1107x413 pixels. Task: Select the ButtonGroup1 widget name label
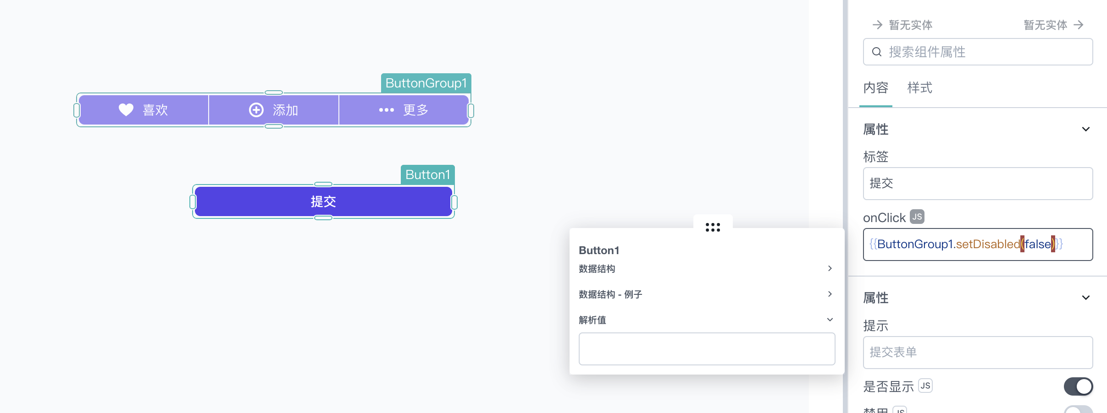point(426,83)
